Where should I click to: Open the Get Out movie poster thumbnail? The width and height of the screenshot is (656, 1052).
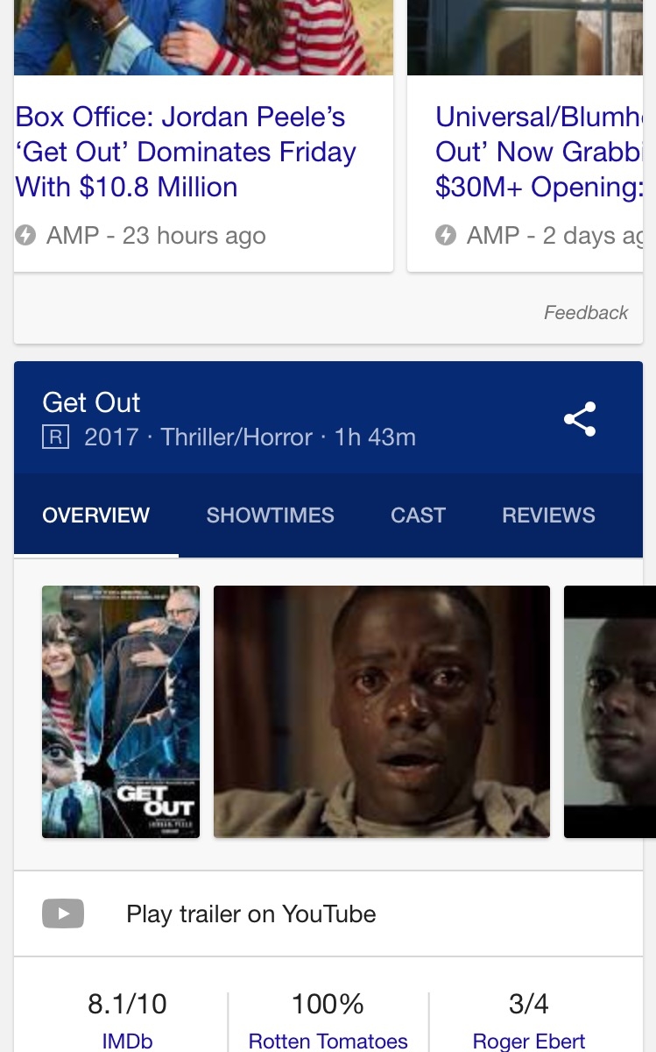121,712
